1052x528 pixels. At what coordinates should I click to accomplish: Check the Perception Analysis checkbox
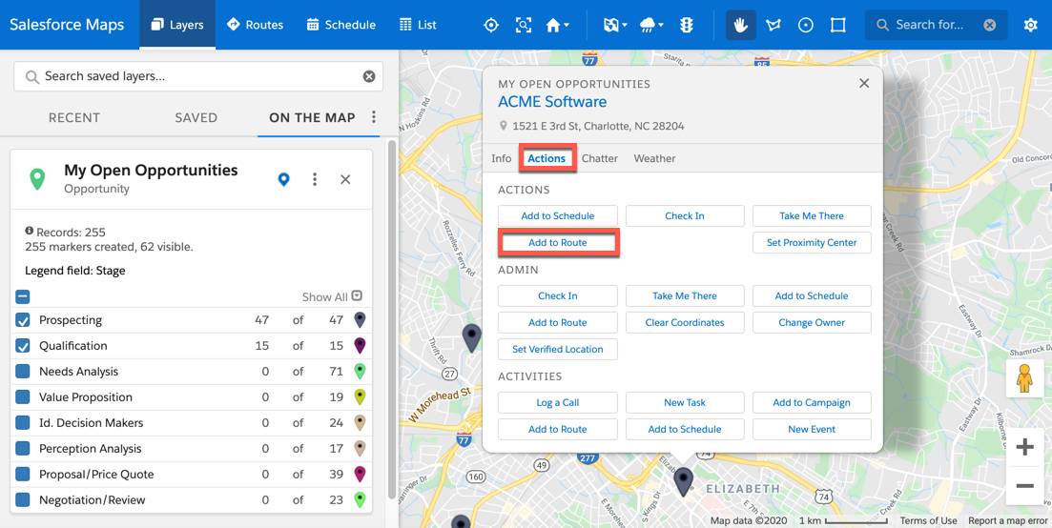coord(23,448)
